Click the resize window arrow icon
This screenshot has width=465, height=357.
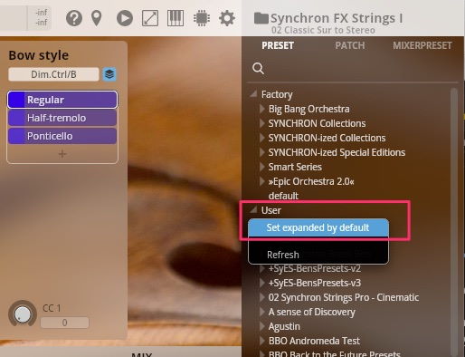[x=150, y=18]
